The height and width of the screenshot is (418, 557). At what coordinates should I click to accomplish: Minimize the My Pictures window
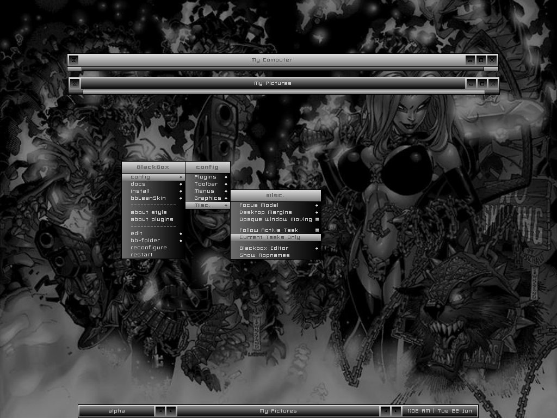[x=471, y=83]
